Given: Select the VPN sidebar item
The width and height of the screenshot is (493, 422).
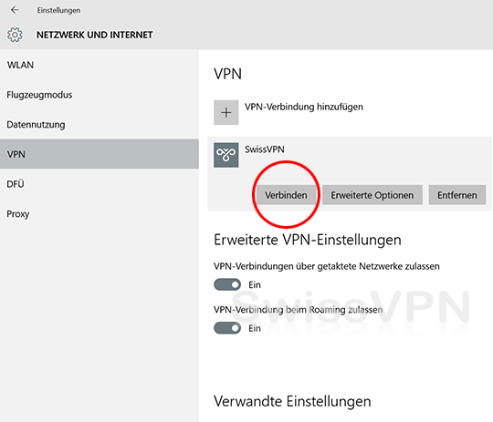Looking at the screenshot, I should (x=100, y=154).
